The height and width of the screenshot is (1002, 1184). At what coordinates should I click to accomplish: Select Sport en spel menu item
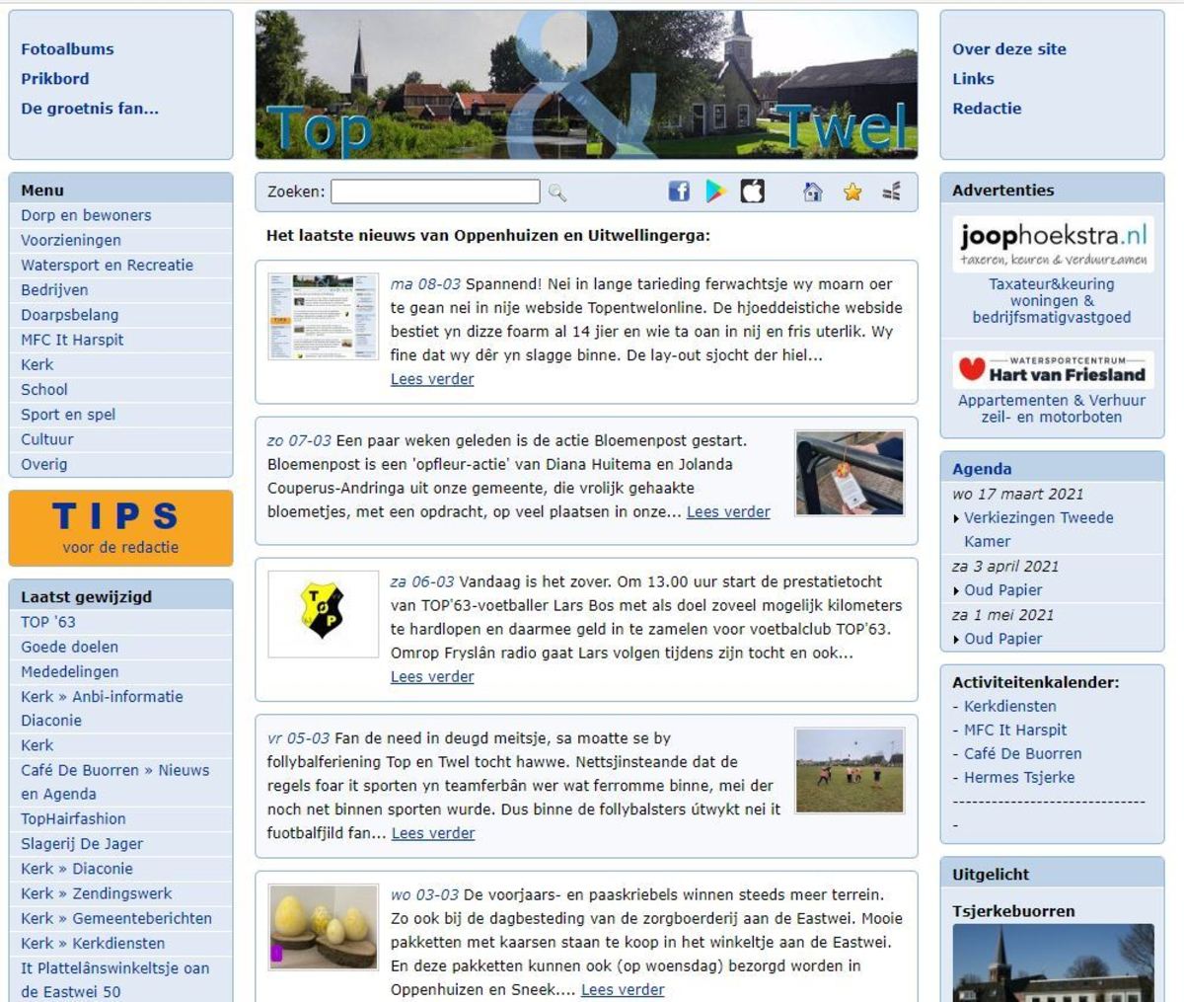(x=68, y=415)
